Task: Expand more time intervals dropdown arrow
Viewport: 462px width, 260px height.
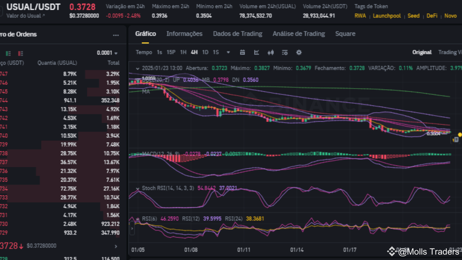Action: pos(228,52)
